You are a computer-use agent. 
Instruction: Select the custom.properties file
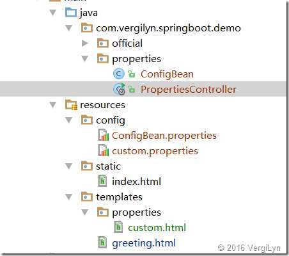[155, 151]
